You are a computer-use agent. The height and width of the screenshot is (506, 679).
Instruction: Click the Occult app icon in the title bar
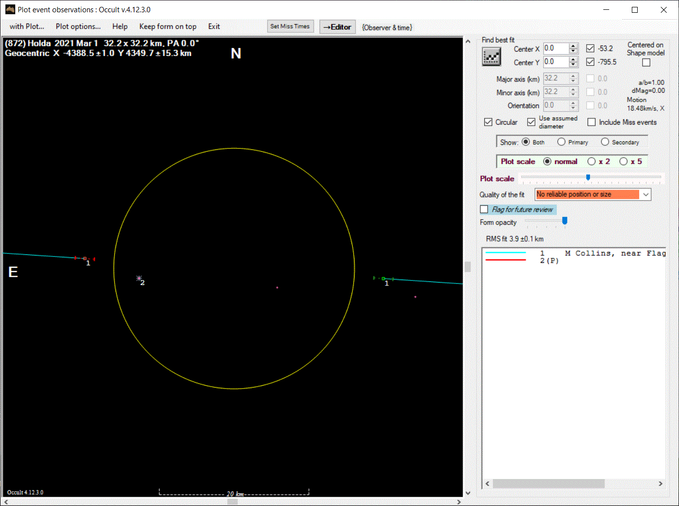[10, 9]
